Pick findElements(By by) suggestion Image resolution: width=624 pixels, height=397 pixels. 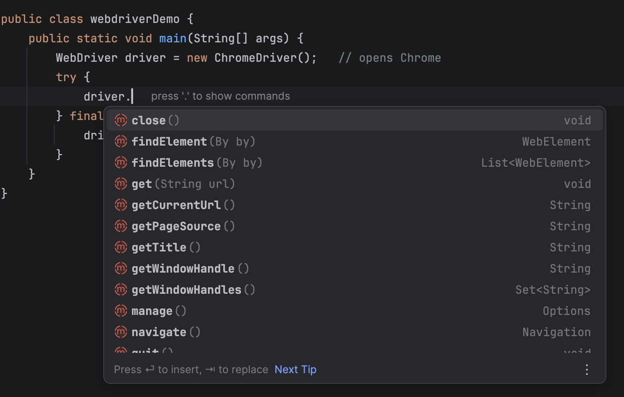[354, 162]
